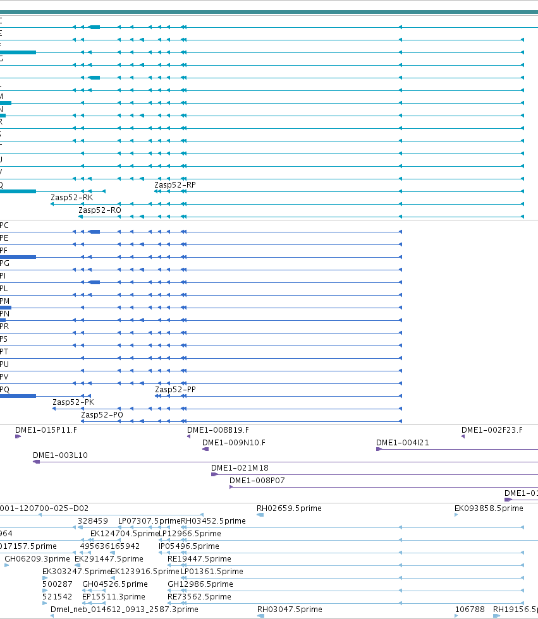Select the RH03047.5prime EST label
The width and height of the screenshot is (538, 619).
pos(290,609)
